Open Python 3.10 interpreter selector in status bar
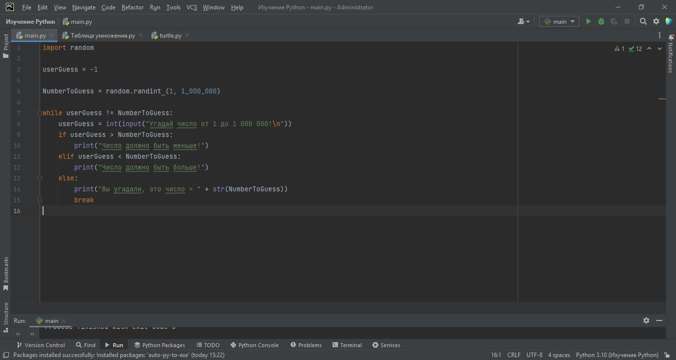The height and width of the screenshot is (360, 676). click(617, 355)
